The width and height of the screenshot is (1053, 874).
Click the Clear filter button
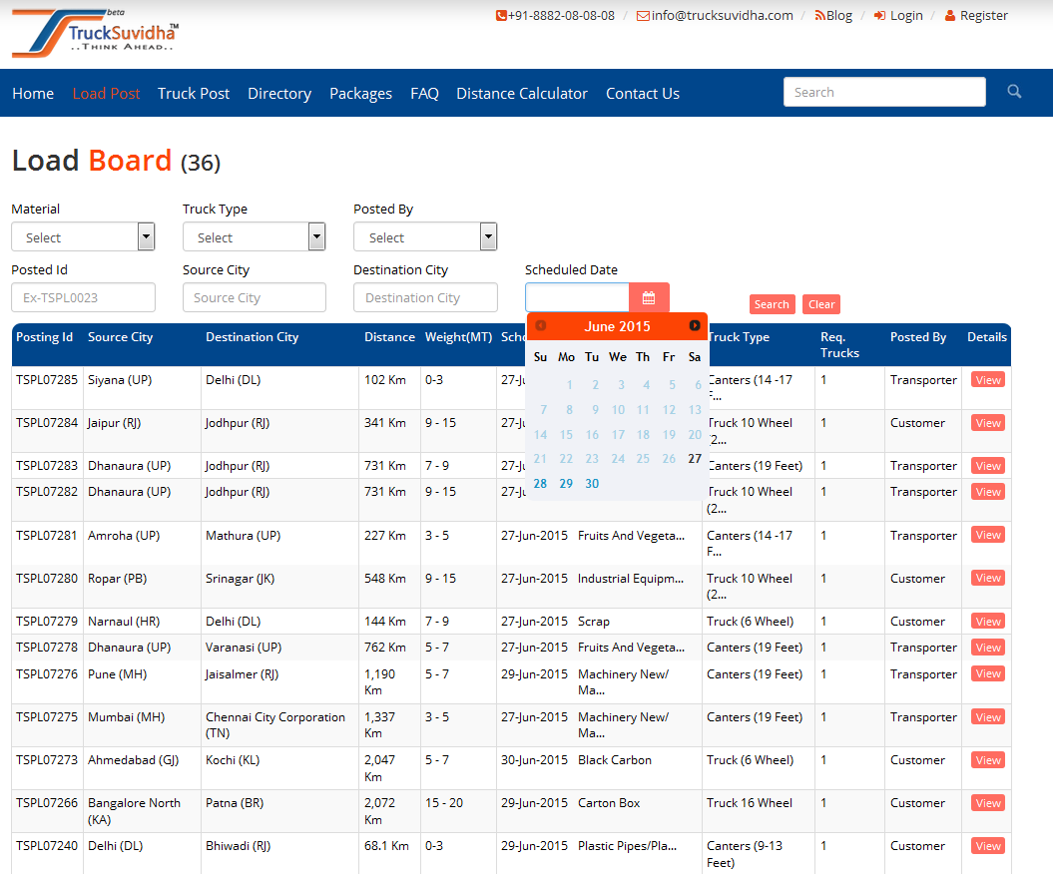(821, 304)
